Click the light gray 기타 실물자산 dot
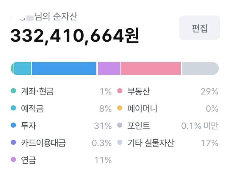The image size is (230, 192). tap(120, 143)
